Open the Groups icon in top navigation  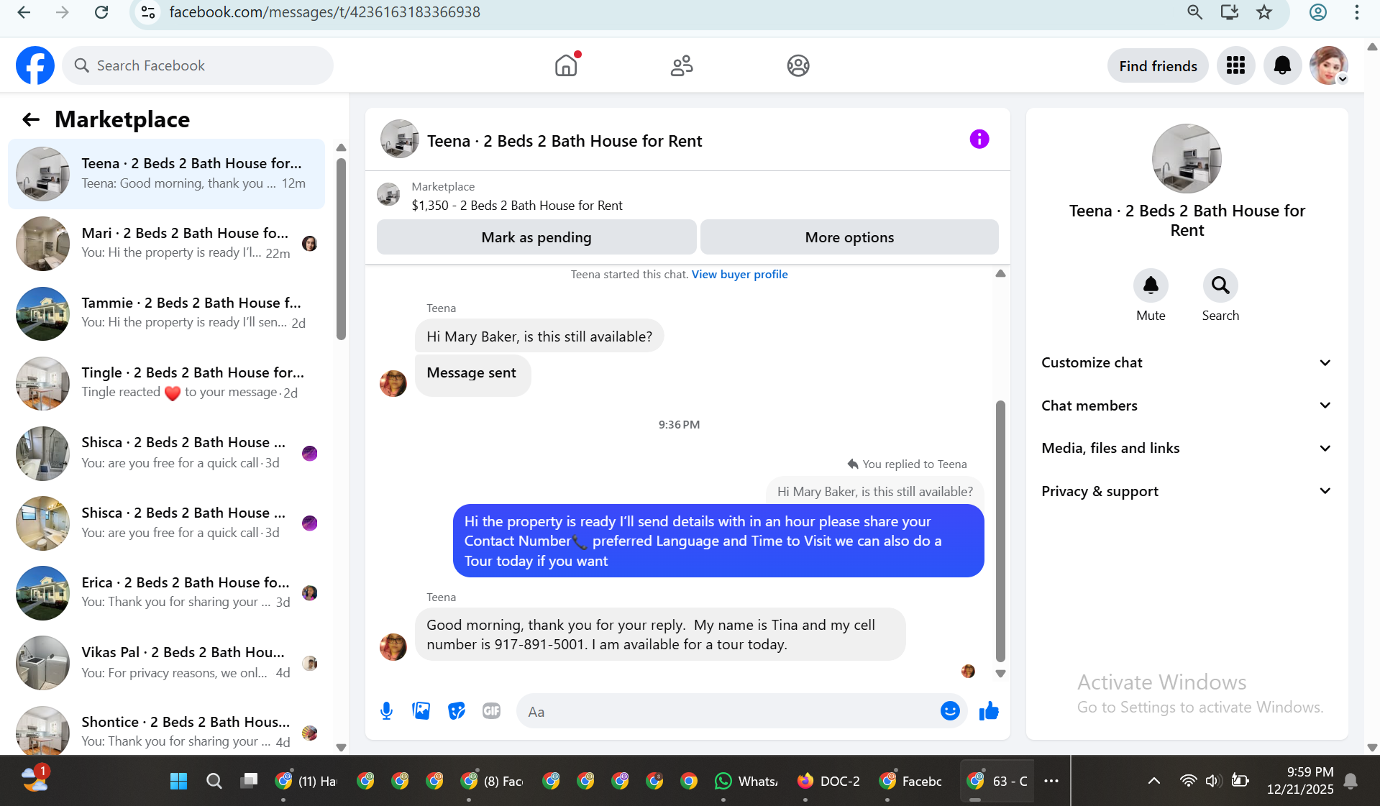point(798,65)
